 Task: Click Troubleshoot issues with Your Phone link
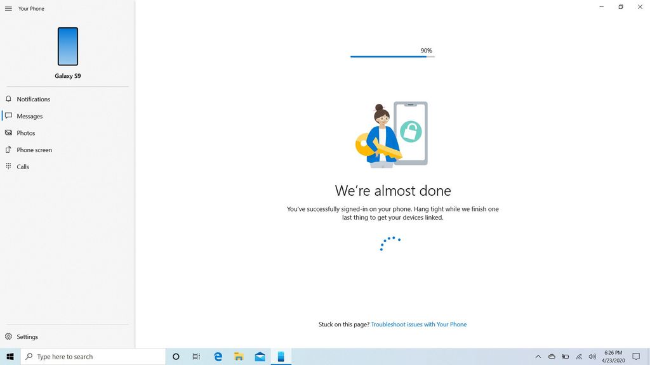click(420, 324)
